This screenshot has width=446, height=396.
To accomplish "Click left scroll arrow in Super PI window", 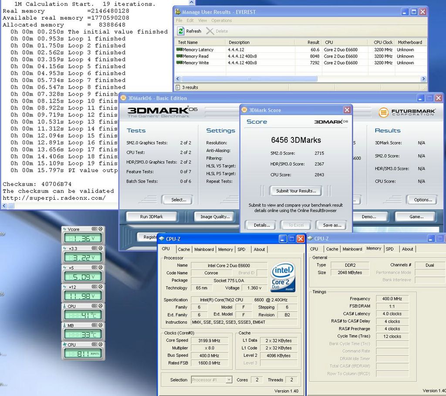I will tap(4, 206).
